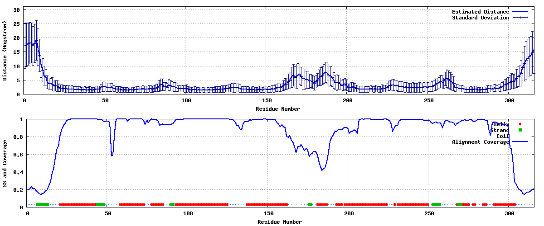Click the Coil legend label
The height and width of the screenshot is (226, 544).
point(503,136)
